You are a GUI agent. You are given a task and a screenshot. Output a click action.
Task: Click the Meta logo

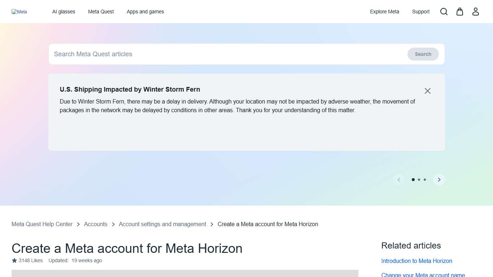[19, 12]
